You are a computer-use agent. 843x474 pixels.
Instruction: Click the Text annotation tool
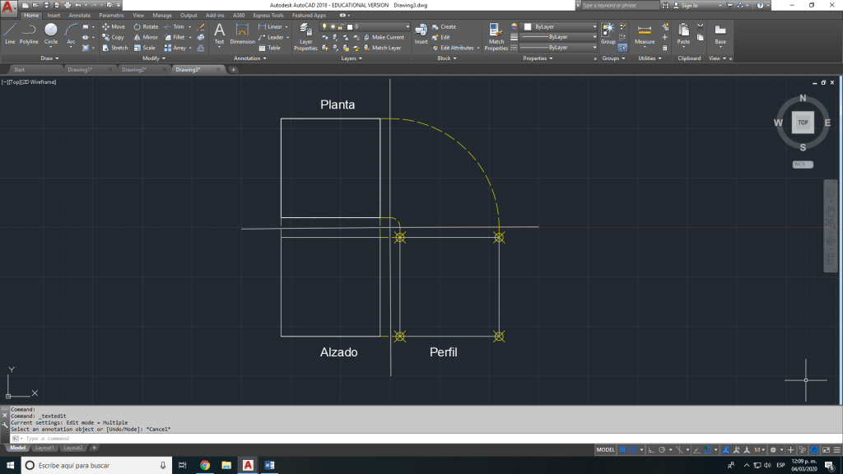tap(219, 33)
